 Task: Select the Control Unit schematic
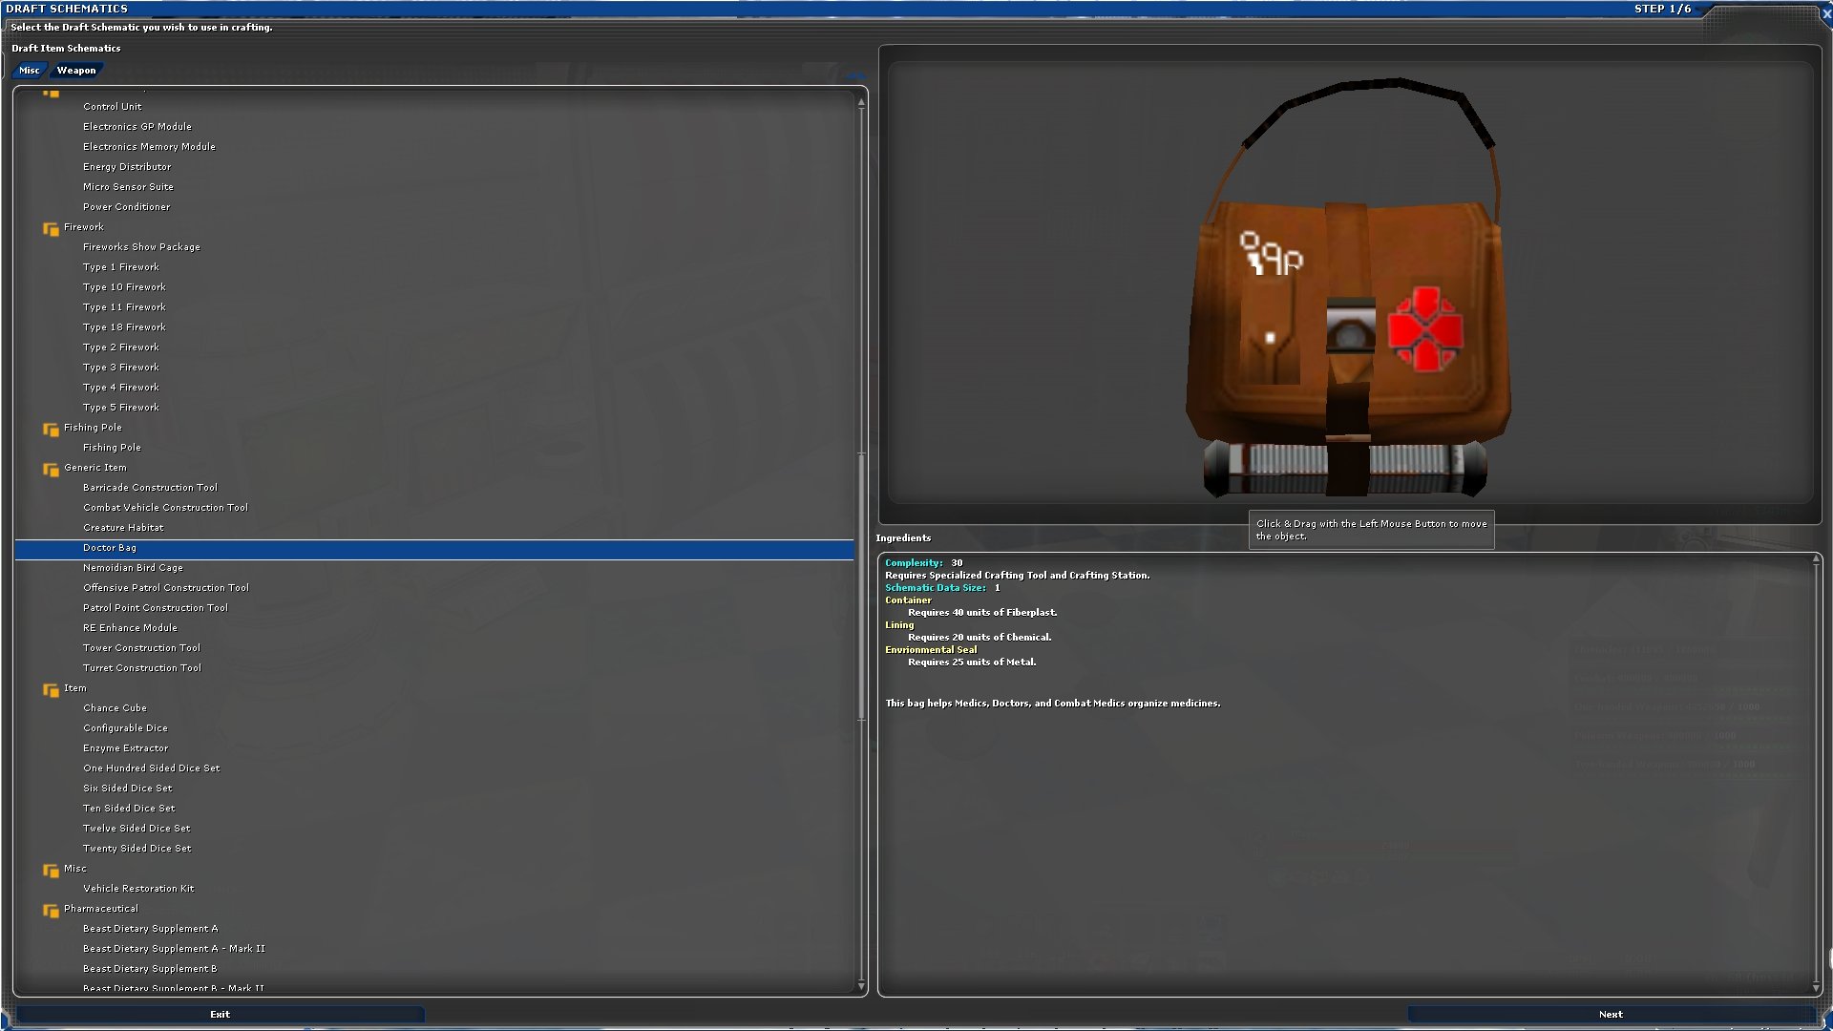(112, 107)
